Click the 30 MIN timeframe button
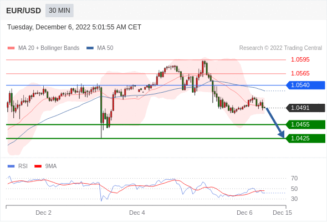Image resolution: width=327 pixels, height=222 pixels. [59, 11]
